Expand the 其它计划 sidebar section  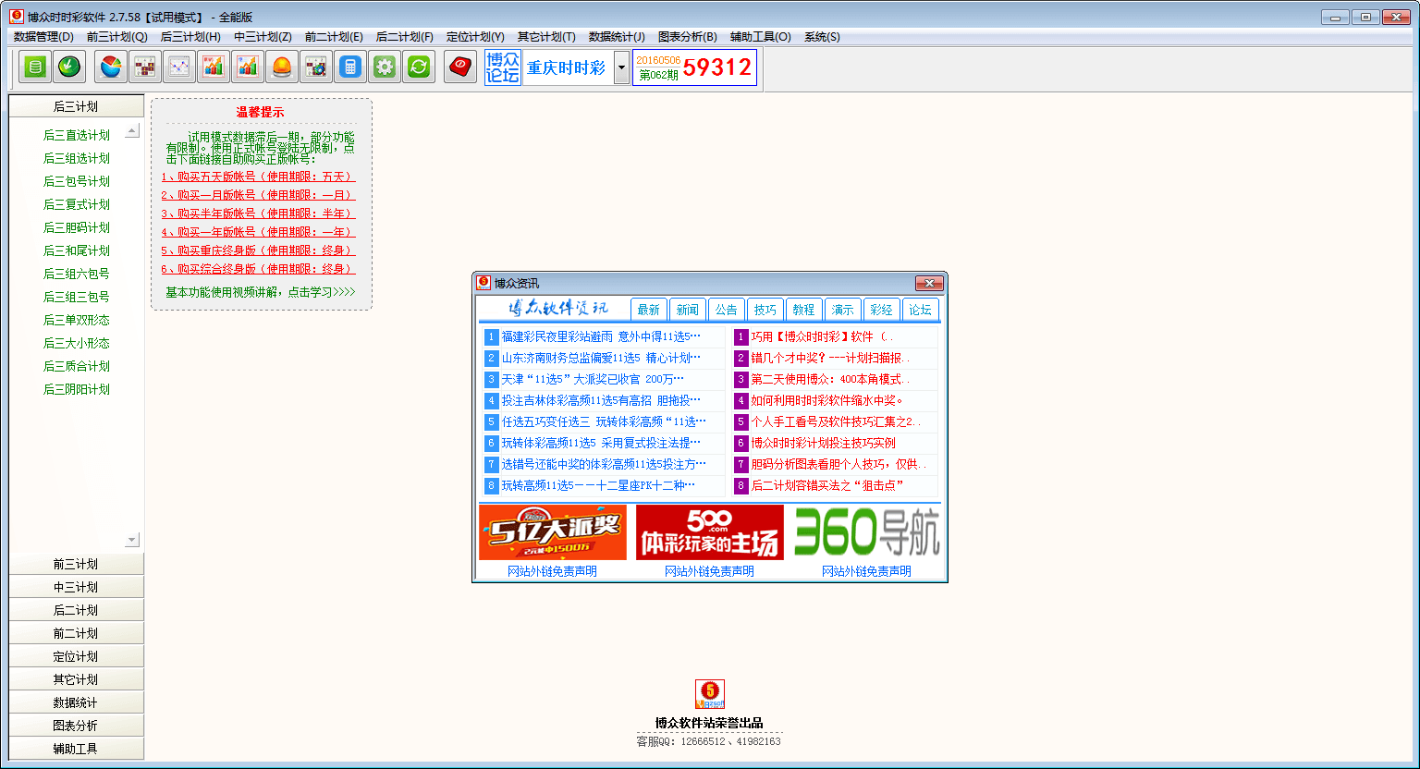pos(76,679)
